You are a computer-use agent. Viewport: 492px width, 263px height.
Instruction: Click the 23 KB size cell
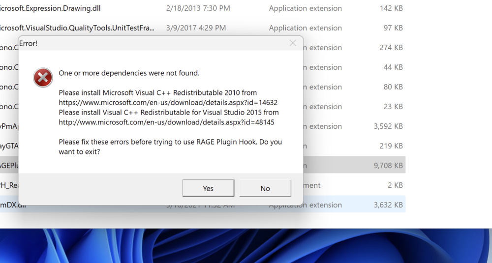click(x=393, y=107)
